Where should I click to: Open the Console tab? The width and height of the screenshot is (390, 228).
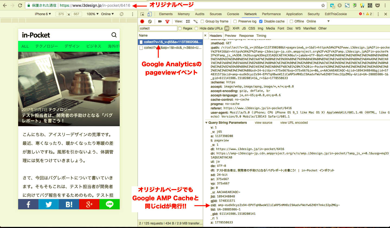click(x=233, y=14)
